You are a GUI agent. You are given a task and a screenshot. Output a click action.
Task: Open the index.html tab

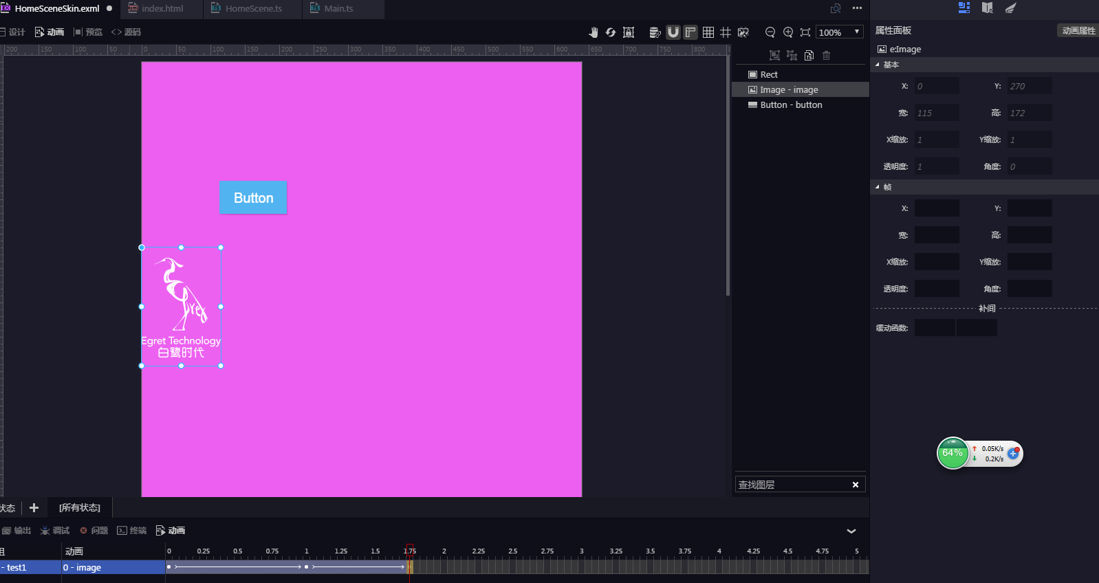162,9
